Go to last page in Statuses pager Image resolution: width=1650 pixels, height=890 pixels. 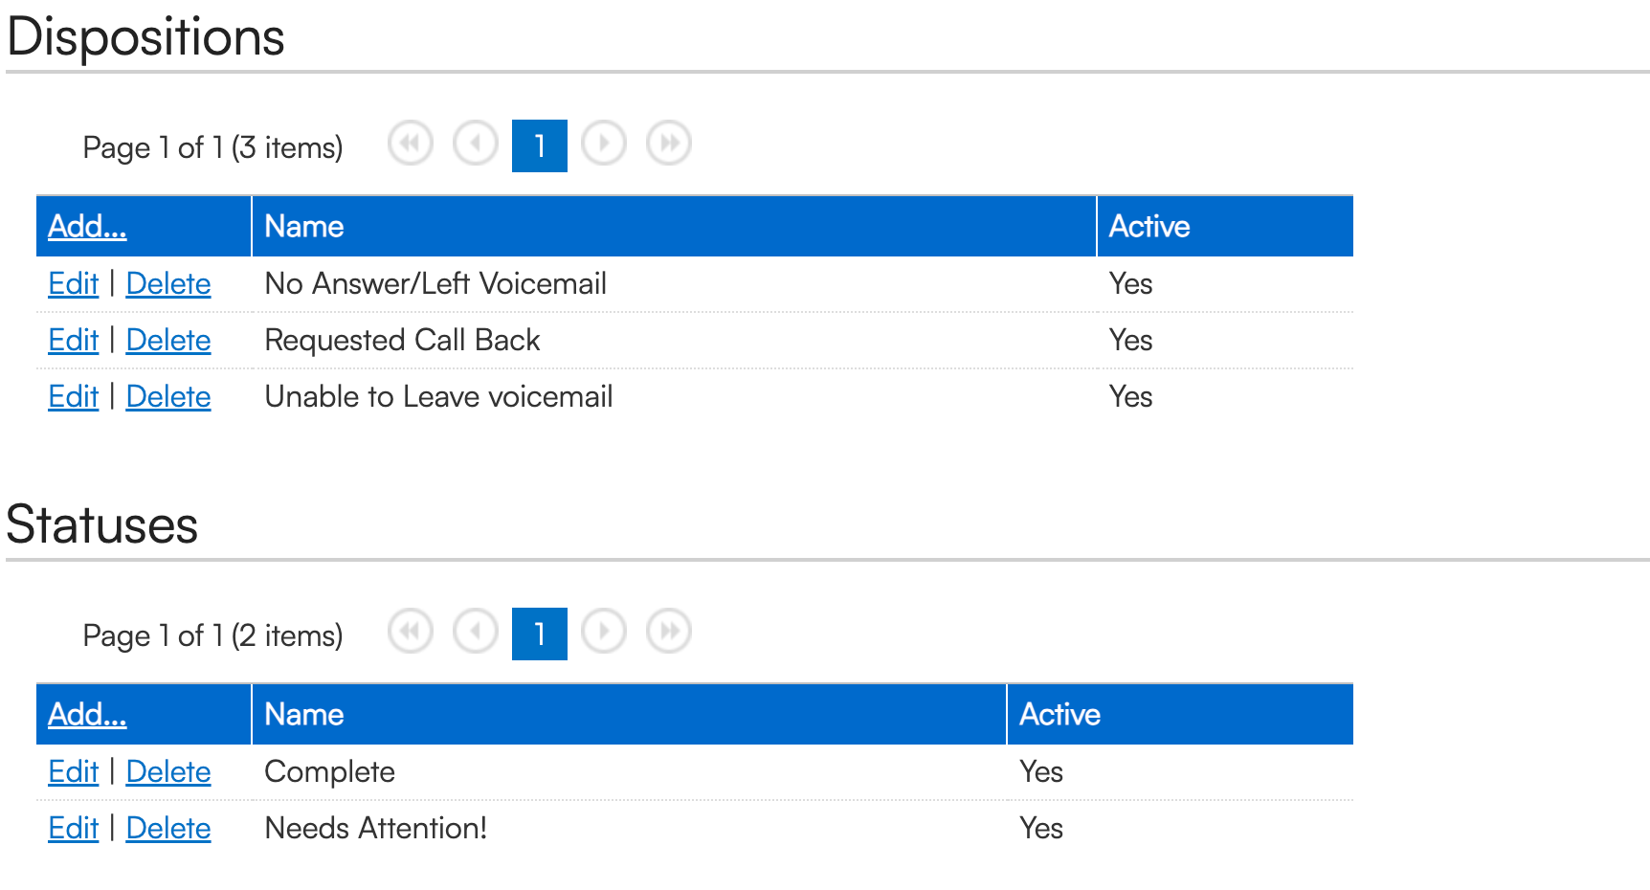coord(669,633)
